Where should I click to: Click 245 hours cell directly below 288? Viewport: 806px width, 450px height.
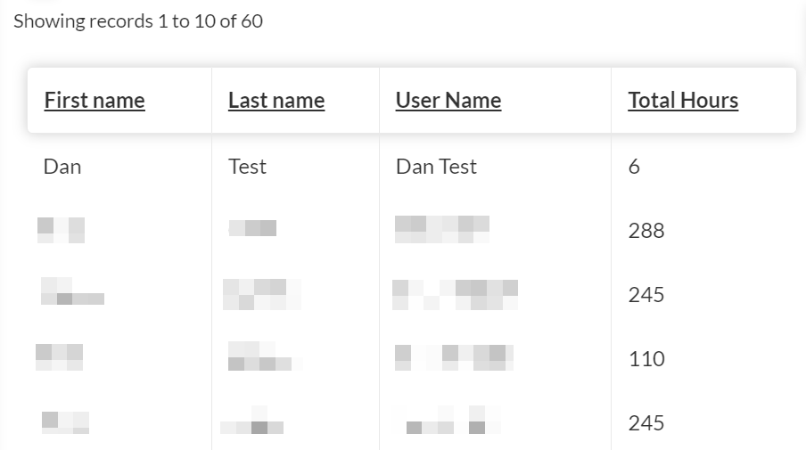click(646, 295)
